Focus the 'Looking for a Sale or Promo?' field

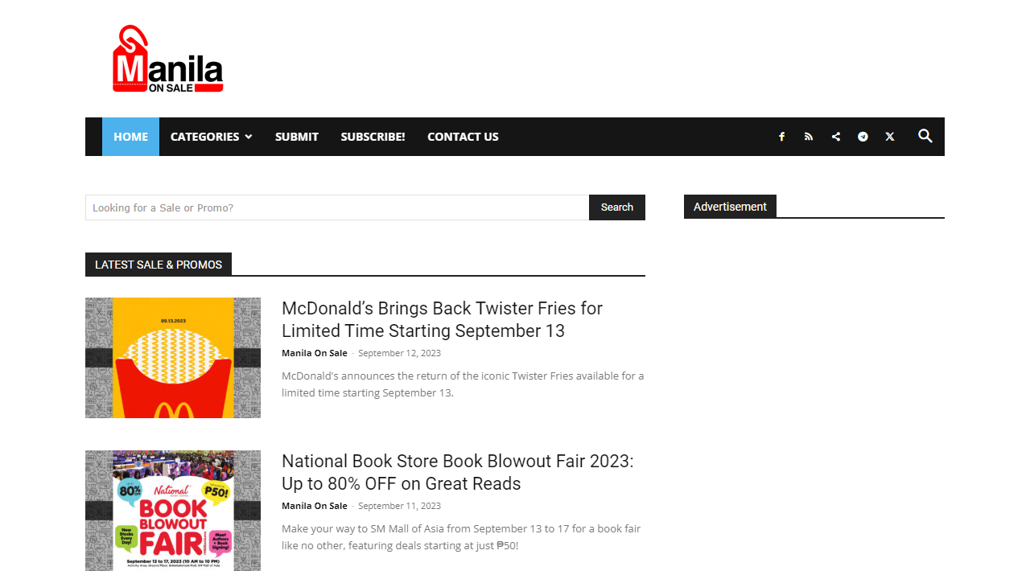pyautogui.click(x=337, y=207)
